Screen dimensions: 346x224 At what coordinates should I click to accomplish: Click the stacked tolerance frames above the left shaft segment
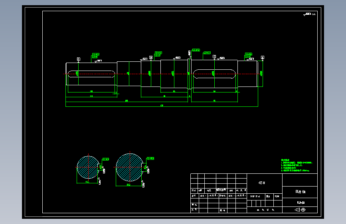(95, 55)
